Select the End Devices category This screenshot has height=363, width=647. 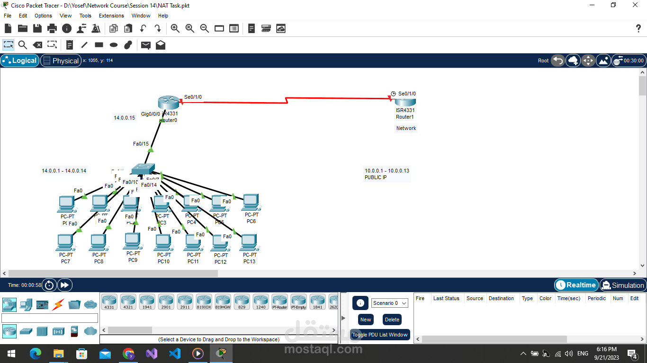[26, 304]
